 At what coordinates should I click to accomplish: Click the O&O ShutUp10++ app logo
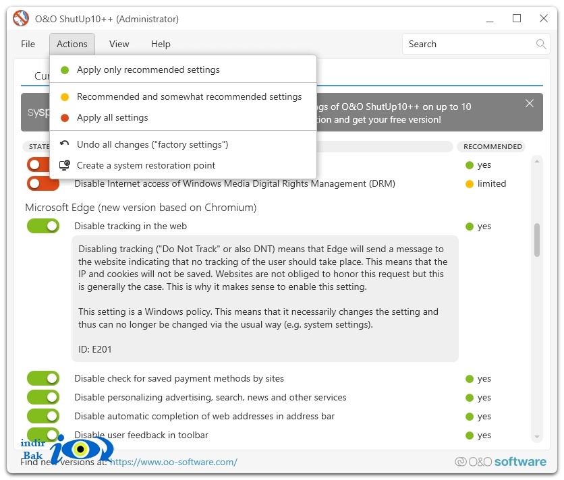tap(21, 18)
